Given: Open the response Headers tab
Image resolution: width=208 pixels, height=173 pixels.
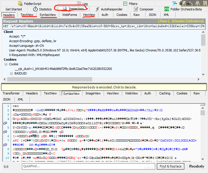Looking at the screenshot, I should coord(32,93).
